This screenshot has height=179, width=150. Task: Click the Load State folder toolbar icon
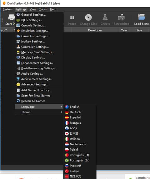coord(142,17)
